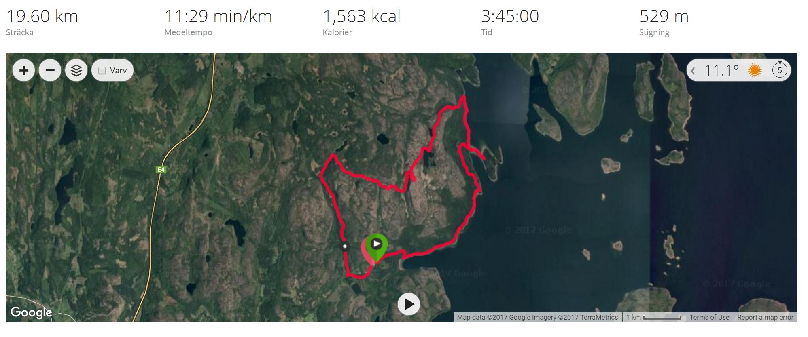
Task: Zoom in the map with plus button
Action: pyautogui.click(x=24, y=70)
